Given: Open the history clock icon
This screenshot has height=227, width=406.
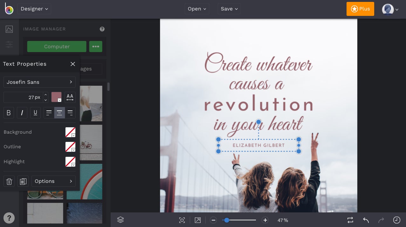Looking at the screenshot, I should pos(396,220).
